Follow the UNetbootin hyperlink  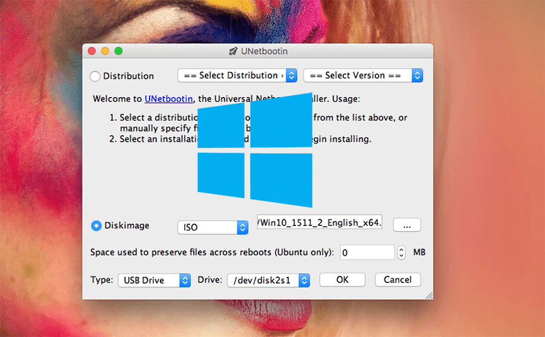point(168,99)
